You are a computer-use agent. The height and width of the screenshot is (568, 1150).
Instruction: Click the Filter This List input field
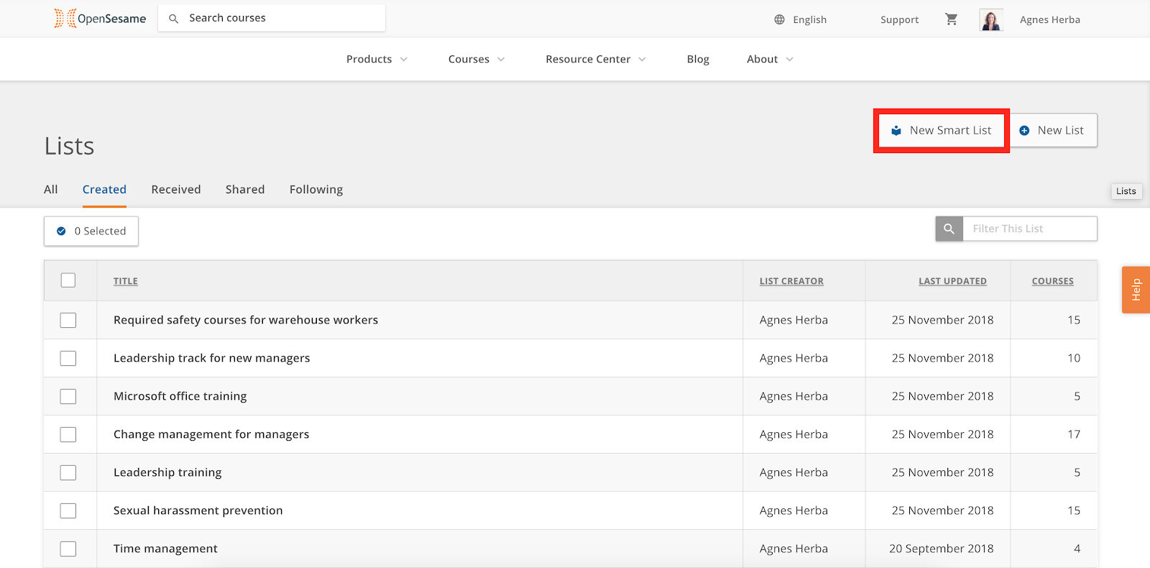pos(1029,229)
